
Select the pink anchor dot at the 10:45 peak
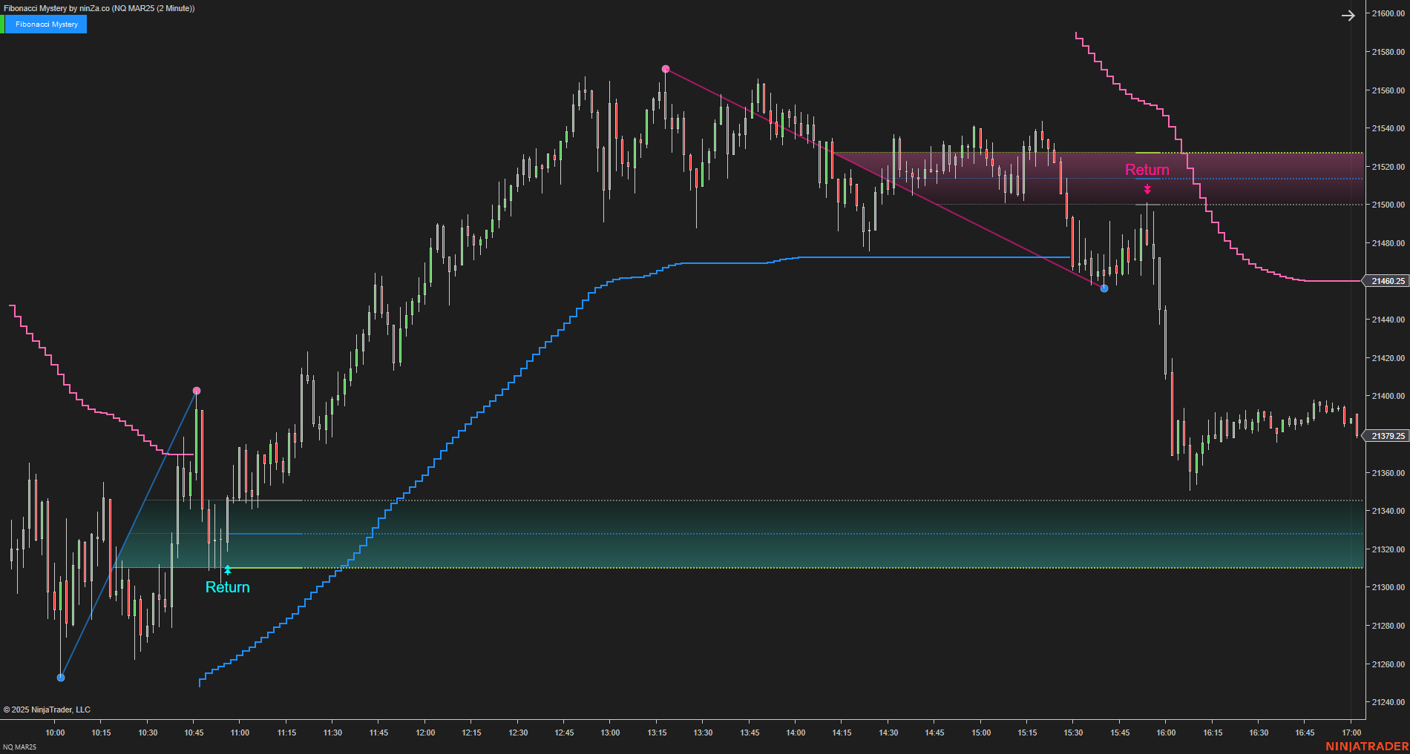click(x=196, y=389)
